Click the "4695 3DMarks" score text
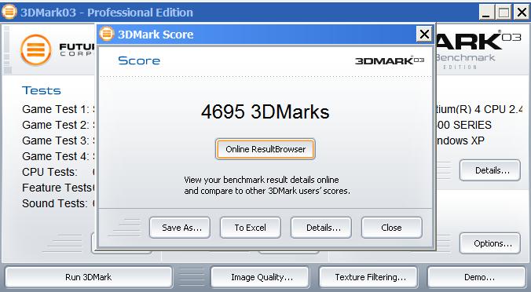 coord(265,111)
